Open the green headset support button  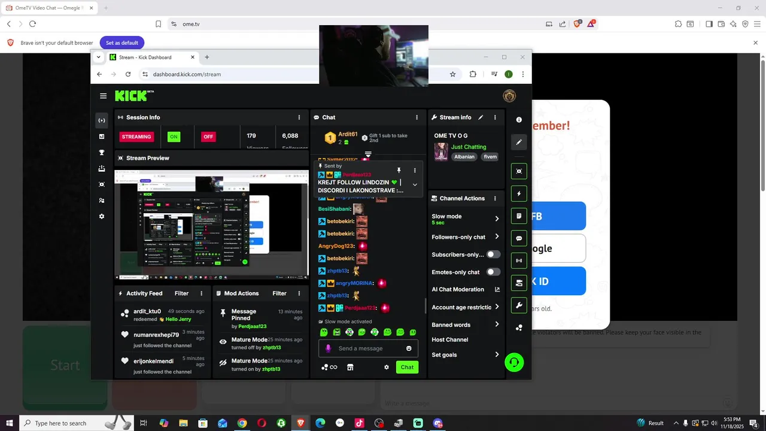pyautogui.click(x=514, y=362)
